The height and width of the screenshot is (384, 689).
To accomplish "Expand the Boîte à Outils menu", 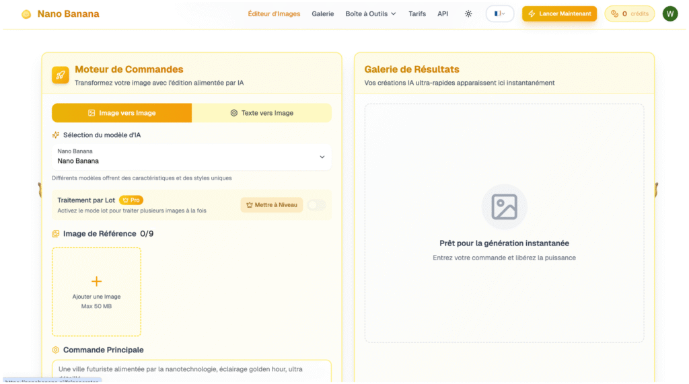I will pyautogui.click(x=370, y=13).
